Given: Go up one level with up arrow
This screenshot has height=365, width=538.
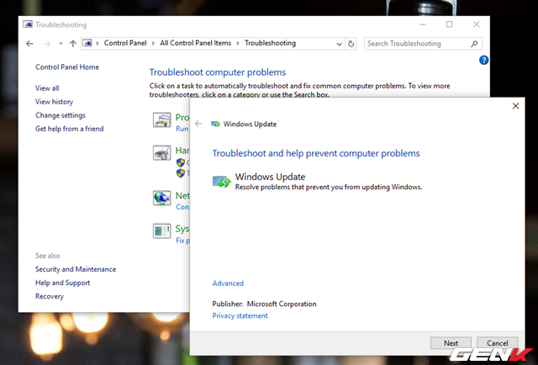Looking at the screenshot, I should (73, 44).
